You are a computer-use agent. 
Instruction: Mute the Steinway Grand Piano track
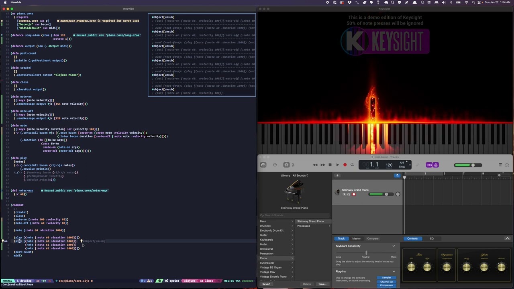pos(344,194)
